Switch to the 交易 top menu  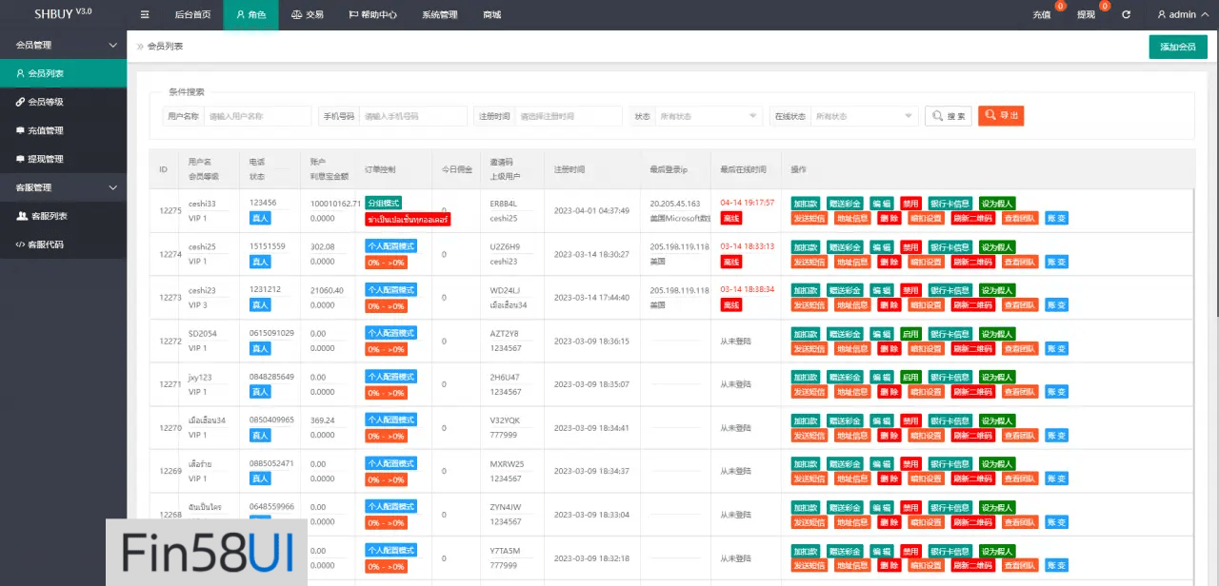click(307, 15)
